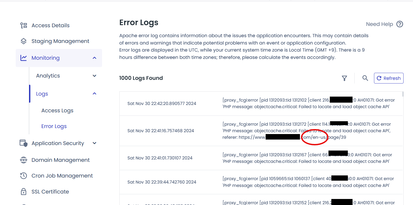Viewport: 413px width, 205px height.
Task: Open Error Logs page in sidebar
Action: click(x=54, y=126)
